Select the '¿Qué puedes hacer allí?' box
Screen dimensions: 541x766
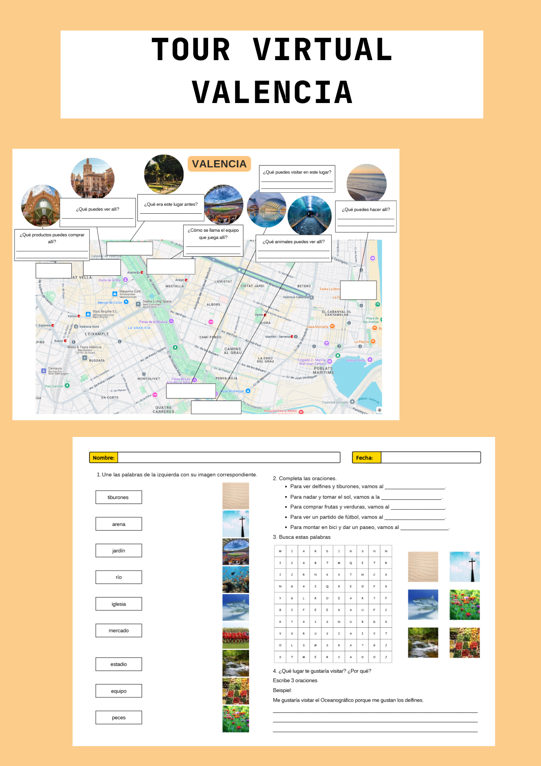coord(366,216)
